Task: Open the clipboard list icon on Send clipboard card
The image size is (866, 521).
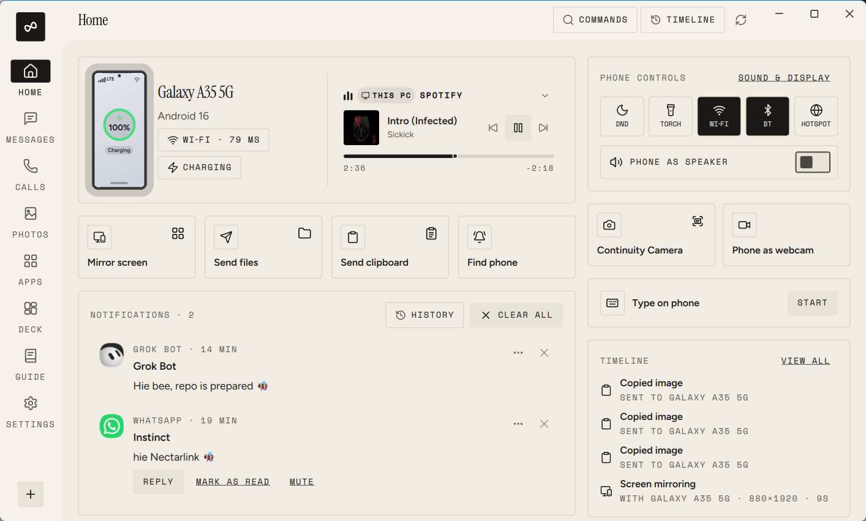Action: (431, 233)
